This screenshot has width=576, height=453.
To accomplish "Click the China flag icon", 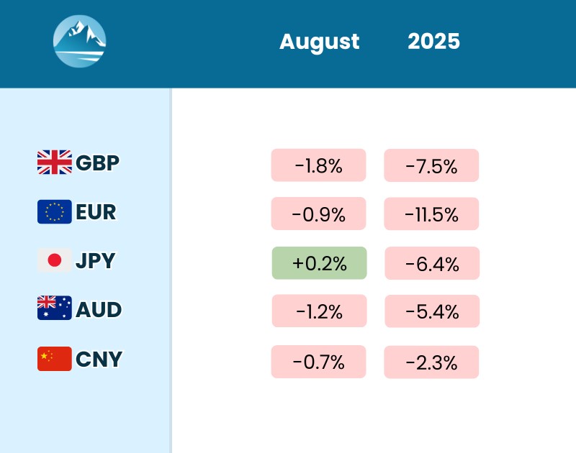I will [x=55, y=358].
